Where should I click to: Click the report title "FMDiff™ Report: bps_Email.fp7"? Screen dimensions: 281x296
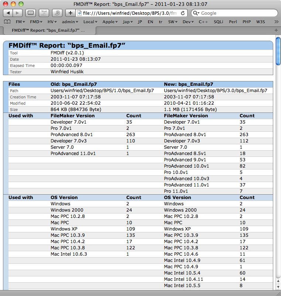pos(67,46)
